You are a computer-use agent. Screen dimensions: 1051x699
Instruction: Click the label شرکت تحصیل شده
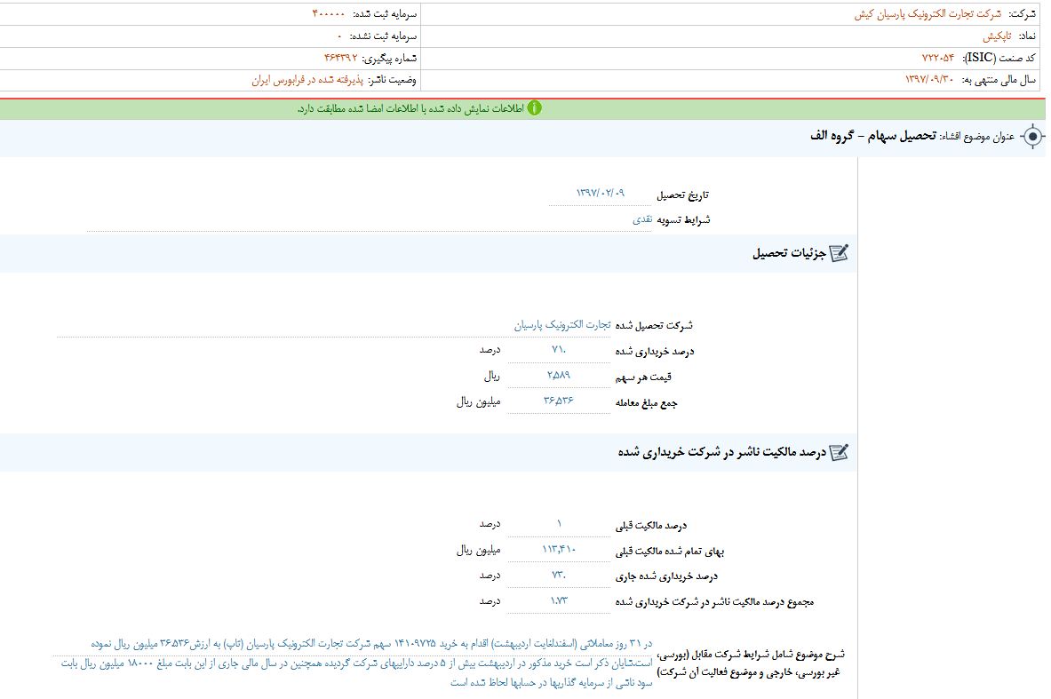click(654, 326)
